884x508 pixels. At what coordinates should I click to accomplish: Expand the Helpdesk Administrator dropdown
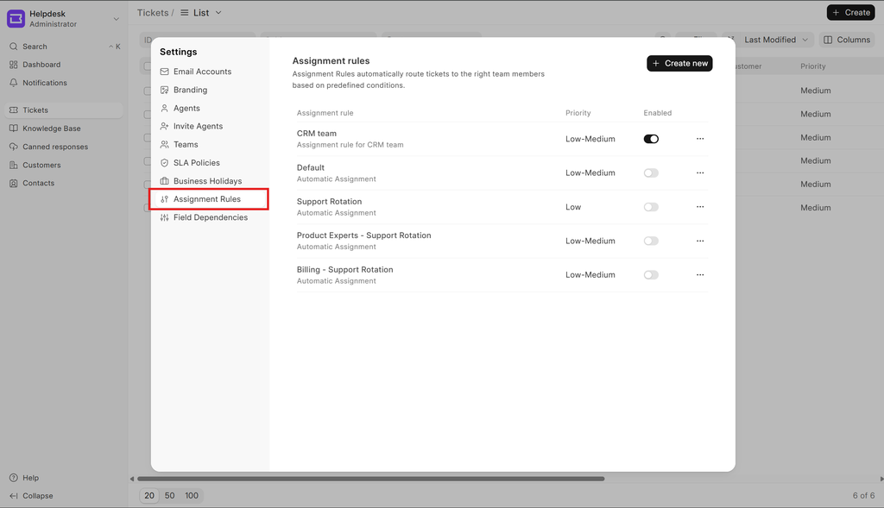(116, 18)
